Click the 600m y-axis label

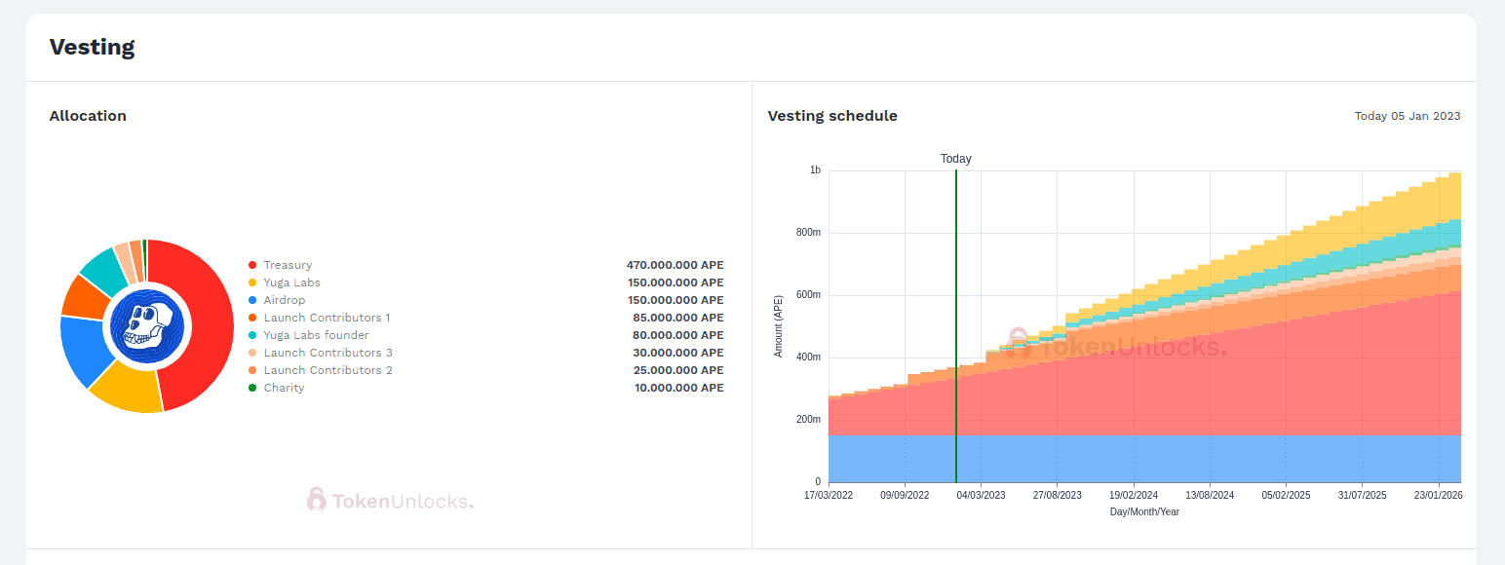tap(809, 295)
